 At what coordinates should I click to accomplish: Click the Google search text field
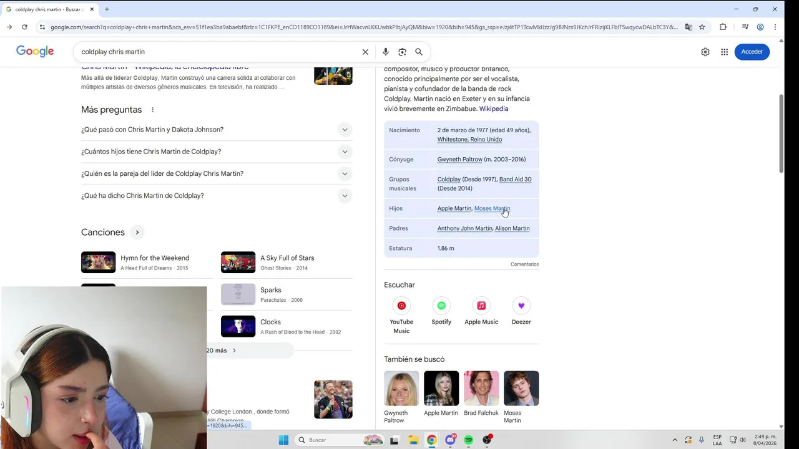pyautogui.click(x=218, y=52)
